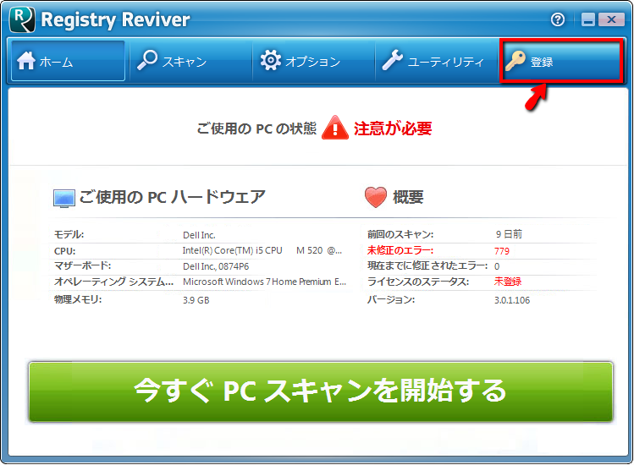634x465 pixels.
Task: Click the house icon on Home tab
Action: 26,61
